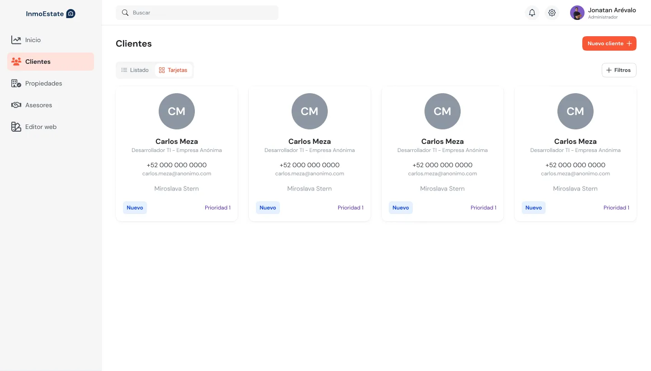Click the Editor web icon

(x=16, y=127)
